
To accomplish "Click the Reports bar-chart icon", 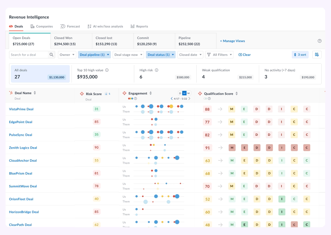I will click(x=133, y=26).
